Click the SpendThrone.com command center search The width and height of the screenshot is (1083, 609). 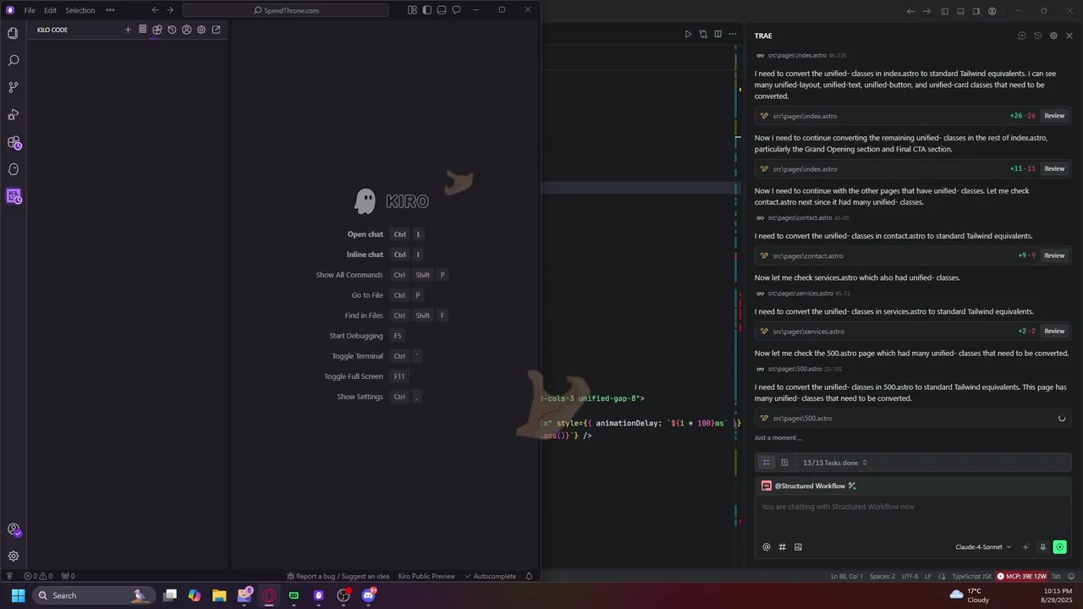click(285, 10)
